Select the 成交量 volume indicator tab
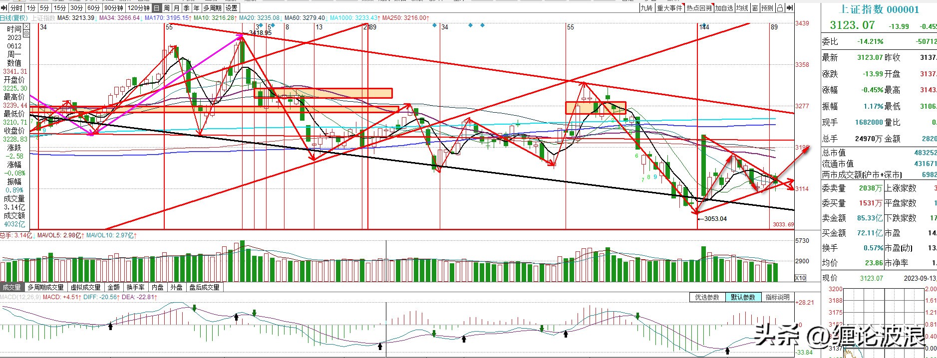This screenshot has width=937, height=358. click(x=11, y=287)
